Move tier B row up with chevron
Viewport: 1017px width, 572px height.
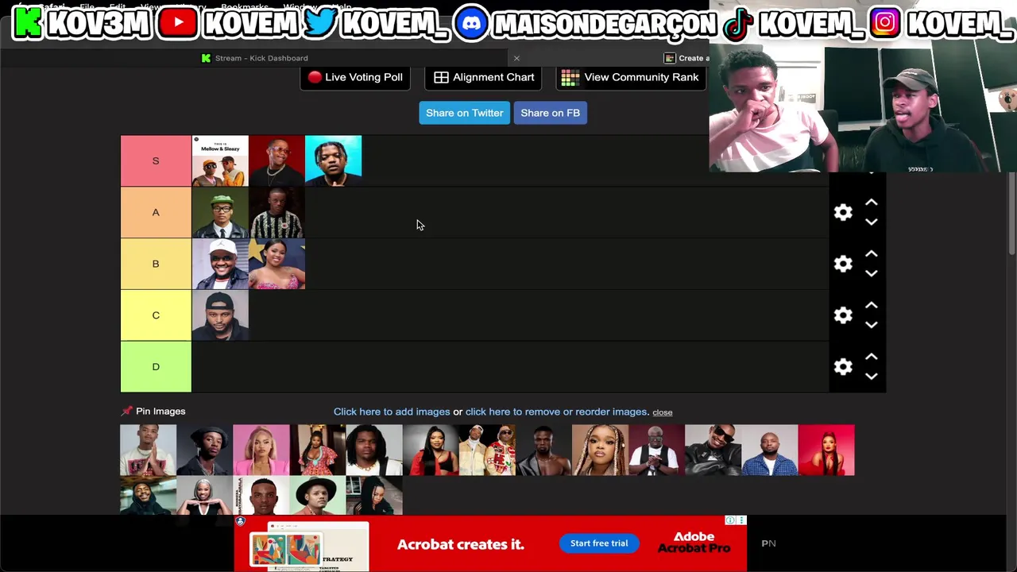pyautogui.click(x=872, y=254)
